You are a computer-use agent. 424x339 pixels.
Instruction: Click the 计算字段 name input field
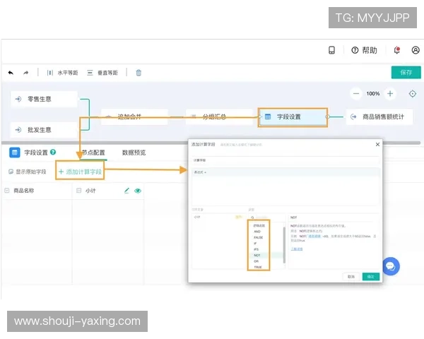click(x=285, y=160)
